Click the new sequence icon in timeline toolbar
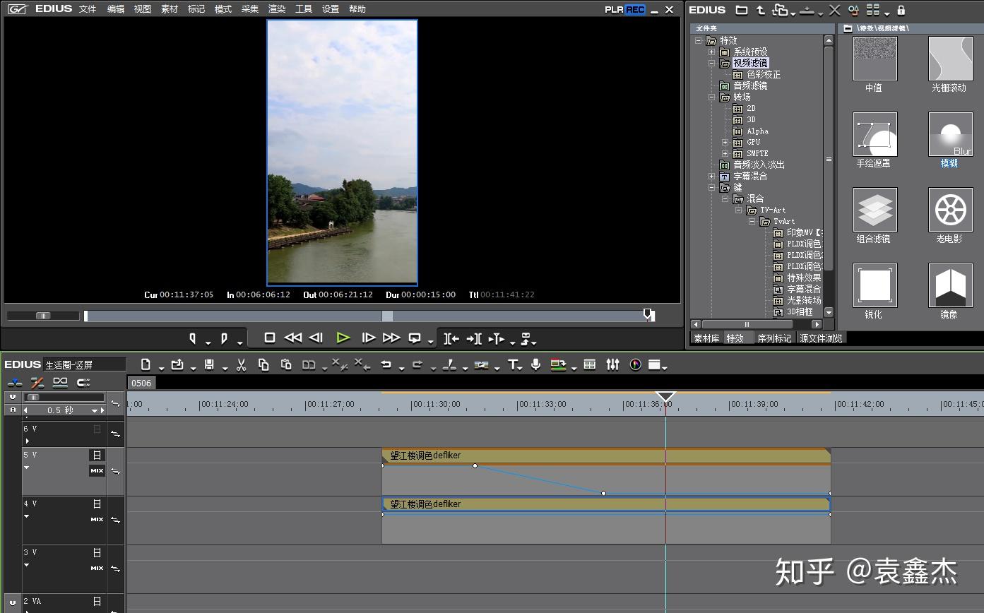 pyautogui.click(x=146, y=364)
